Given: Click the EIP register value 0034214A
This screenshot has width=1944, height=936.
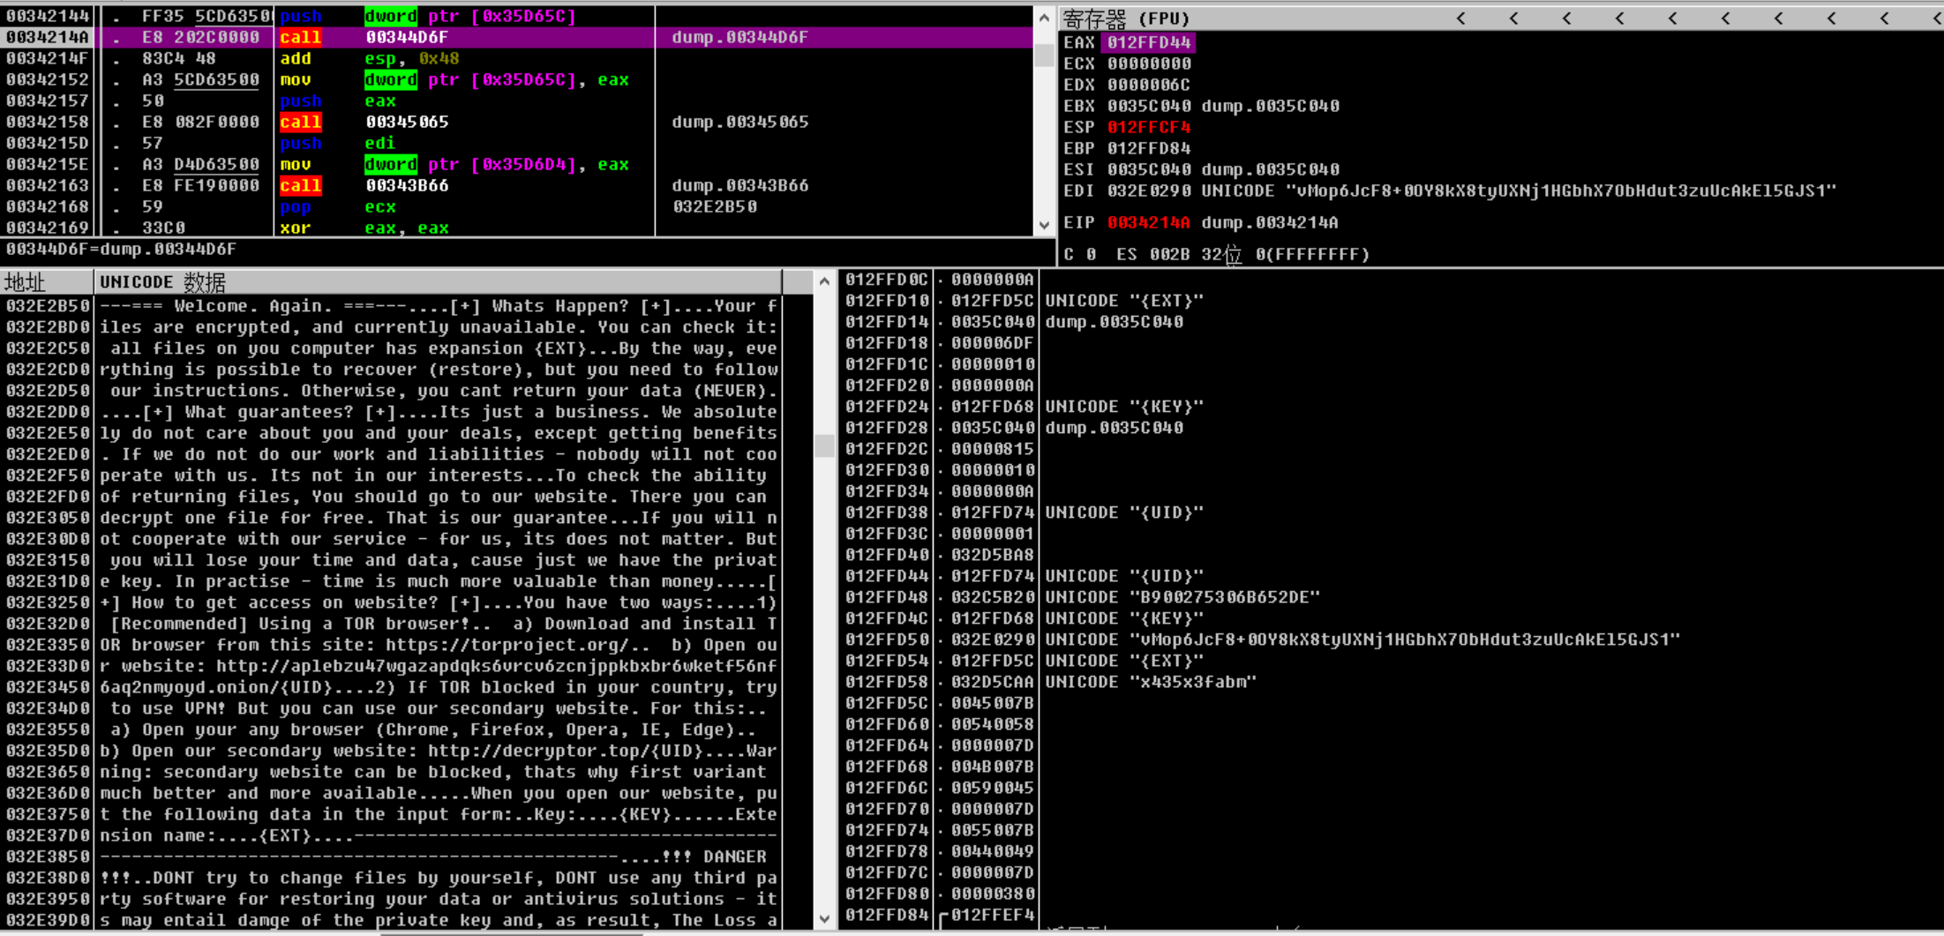Looking at the screenshot, I should [x=1148, y=222].
